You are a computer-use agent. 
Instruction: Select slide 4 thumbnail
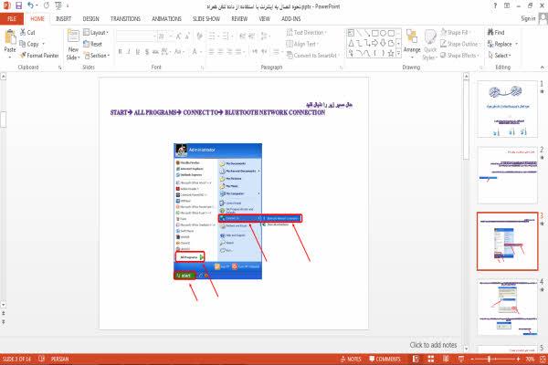tap(507, 308)
